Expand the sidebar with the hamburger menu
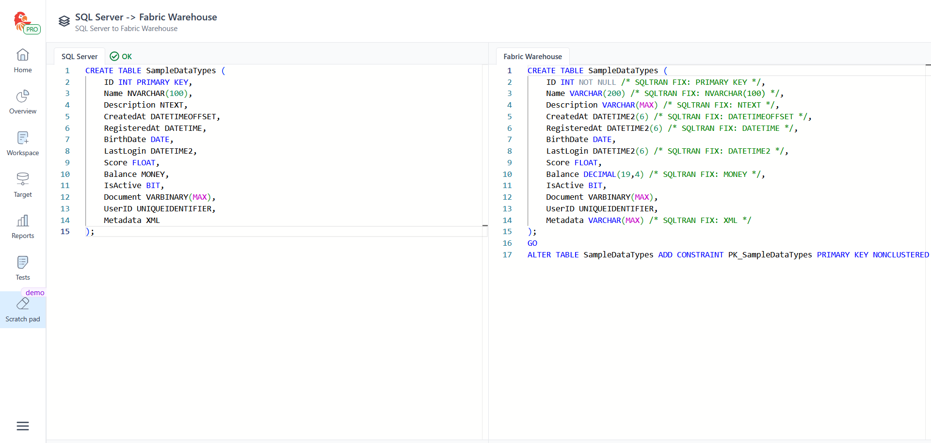Viewport: 931px width, 443px height. pyautogui.click(x=23, y=426)
